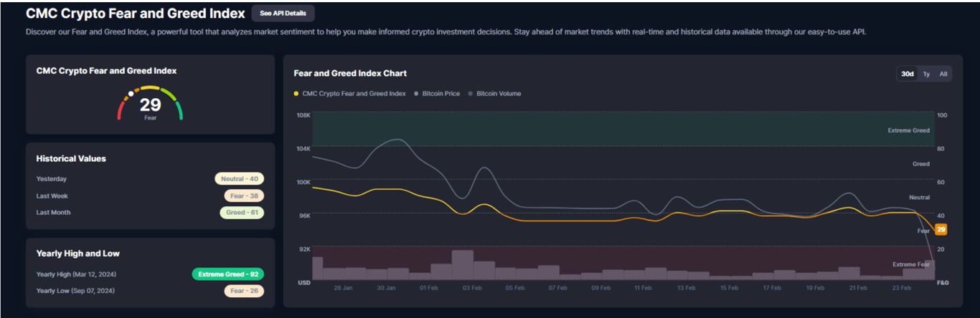The width and height of the screenshot is (980, 318).
Task: Click the Extreme Greed - 92 yearly high badge
Action: click(x=227, y=274)
